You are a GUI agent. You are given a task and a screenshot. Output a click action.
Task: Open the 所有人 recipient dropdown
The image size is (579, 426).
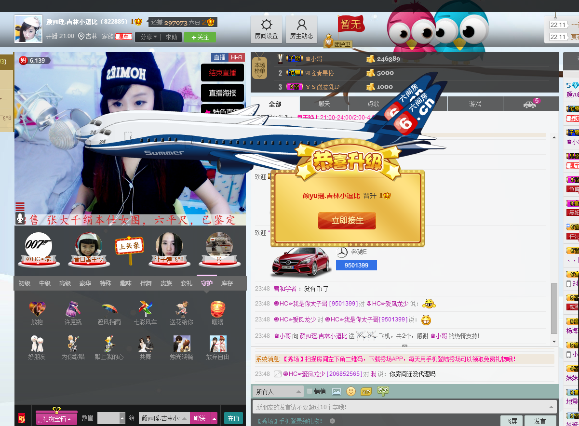tap(277, 391)
